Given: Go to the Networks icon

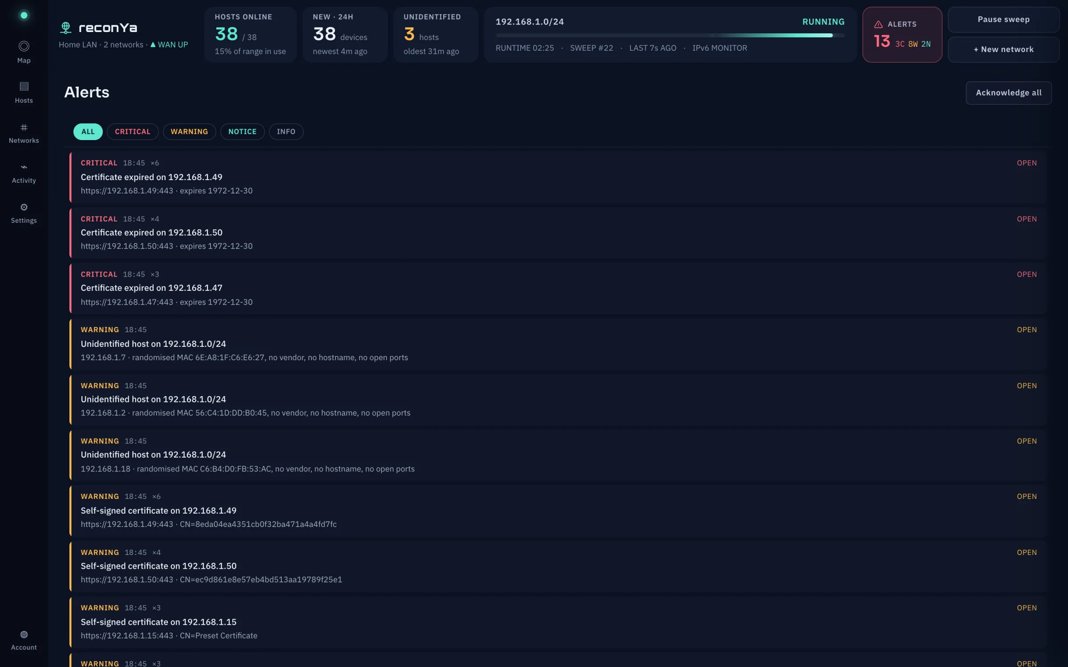Looking at the screenshot, I should tap(24, 128).
